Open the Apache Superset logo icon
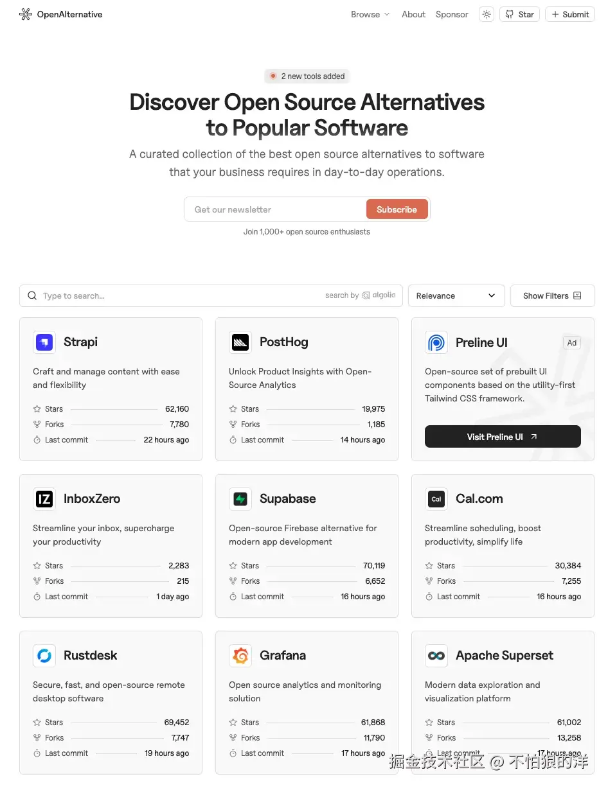Image resolution: width=608 pixels, height=790 pixels. click(436, 656)
